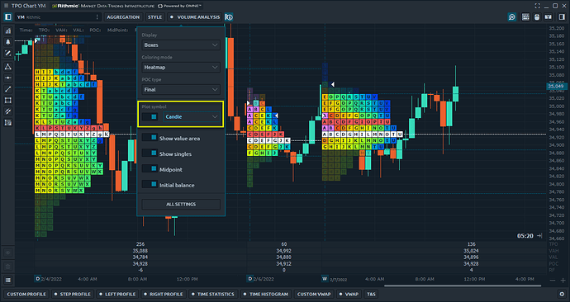
Task: Click the trash delete drawings icon
Action: click(7, 267)
